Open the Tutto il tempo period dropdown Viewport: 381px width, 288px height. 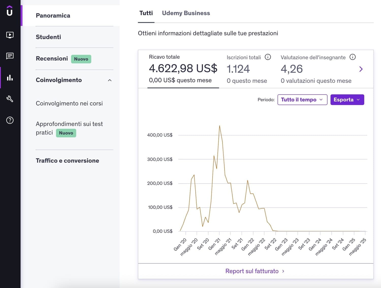click(x=302, y=100)
